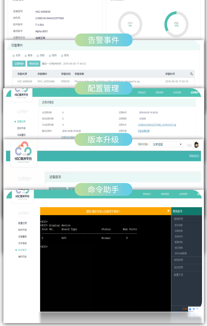Run the 设备信息 common command
207x326 pixels.
tap(179, 231)
